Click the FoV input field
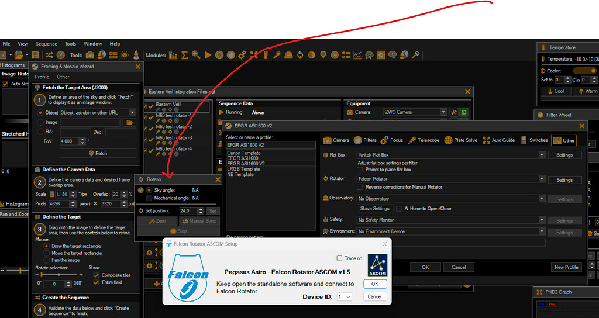 click(x=69, y=141)
